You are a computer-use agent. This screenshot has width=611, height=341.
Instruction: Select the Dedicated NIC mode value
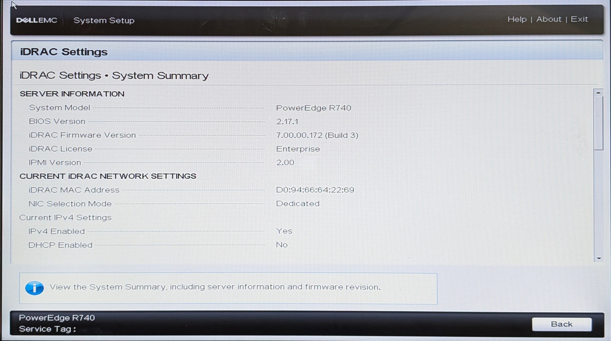click(298, 204)
